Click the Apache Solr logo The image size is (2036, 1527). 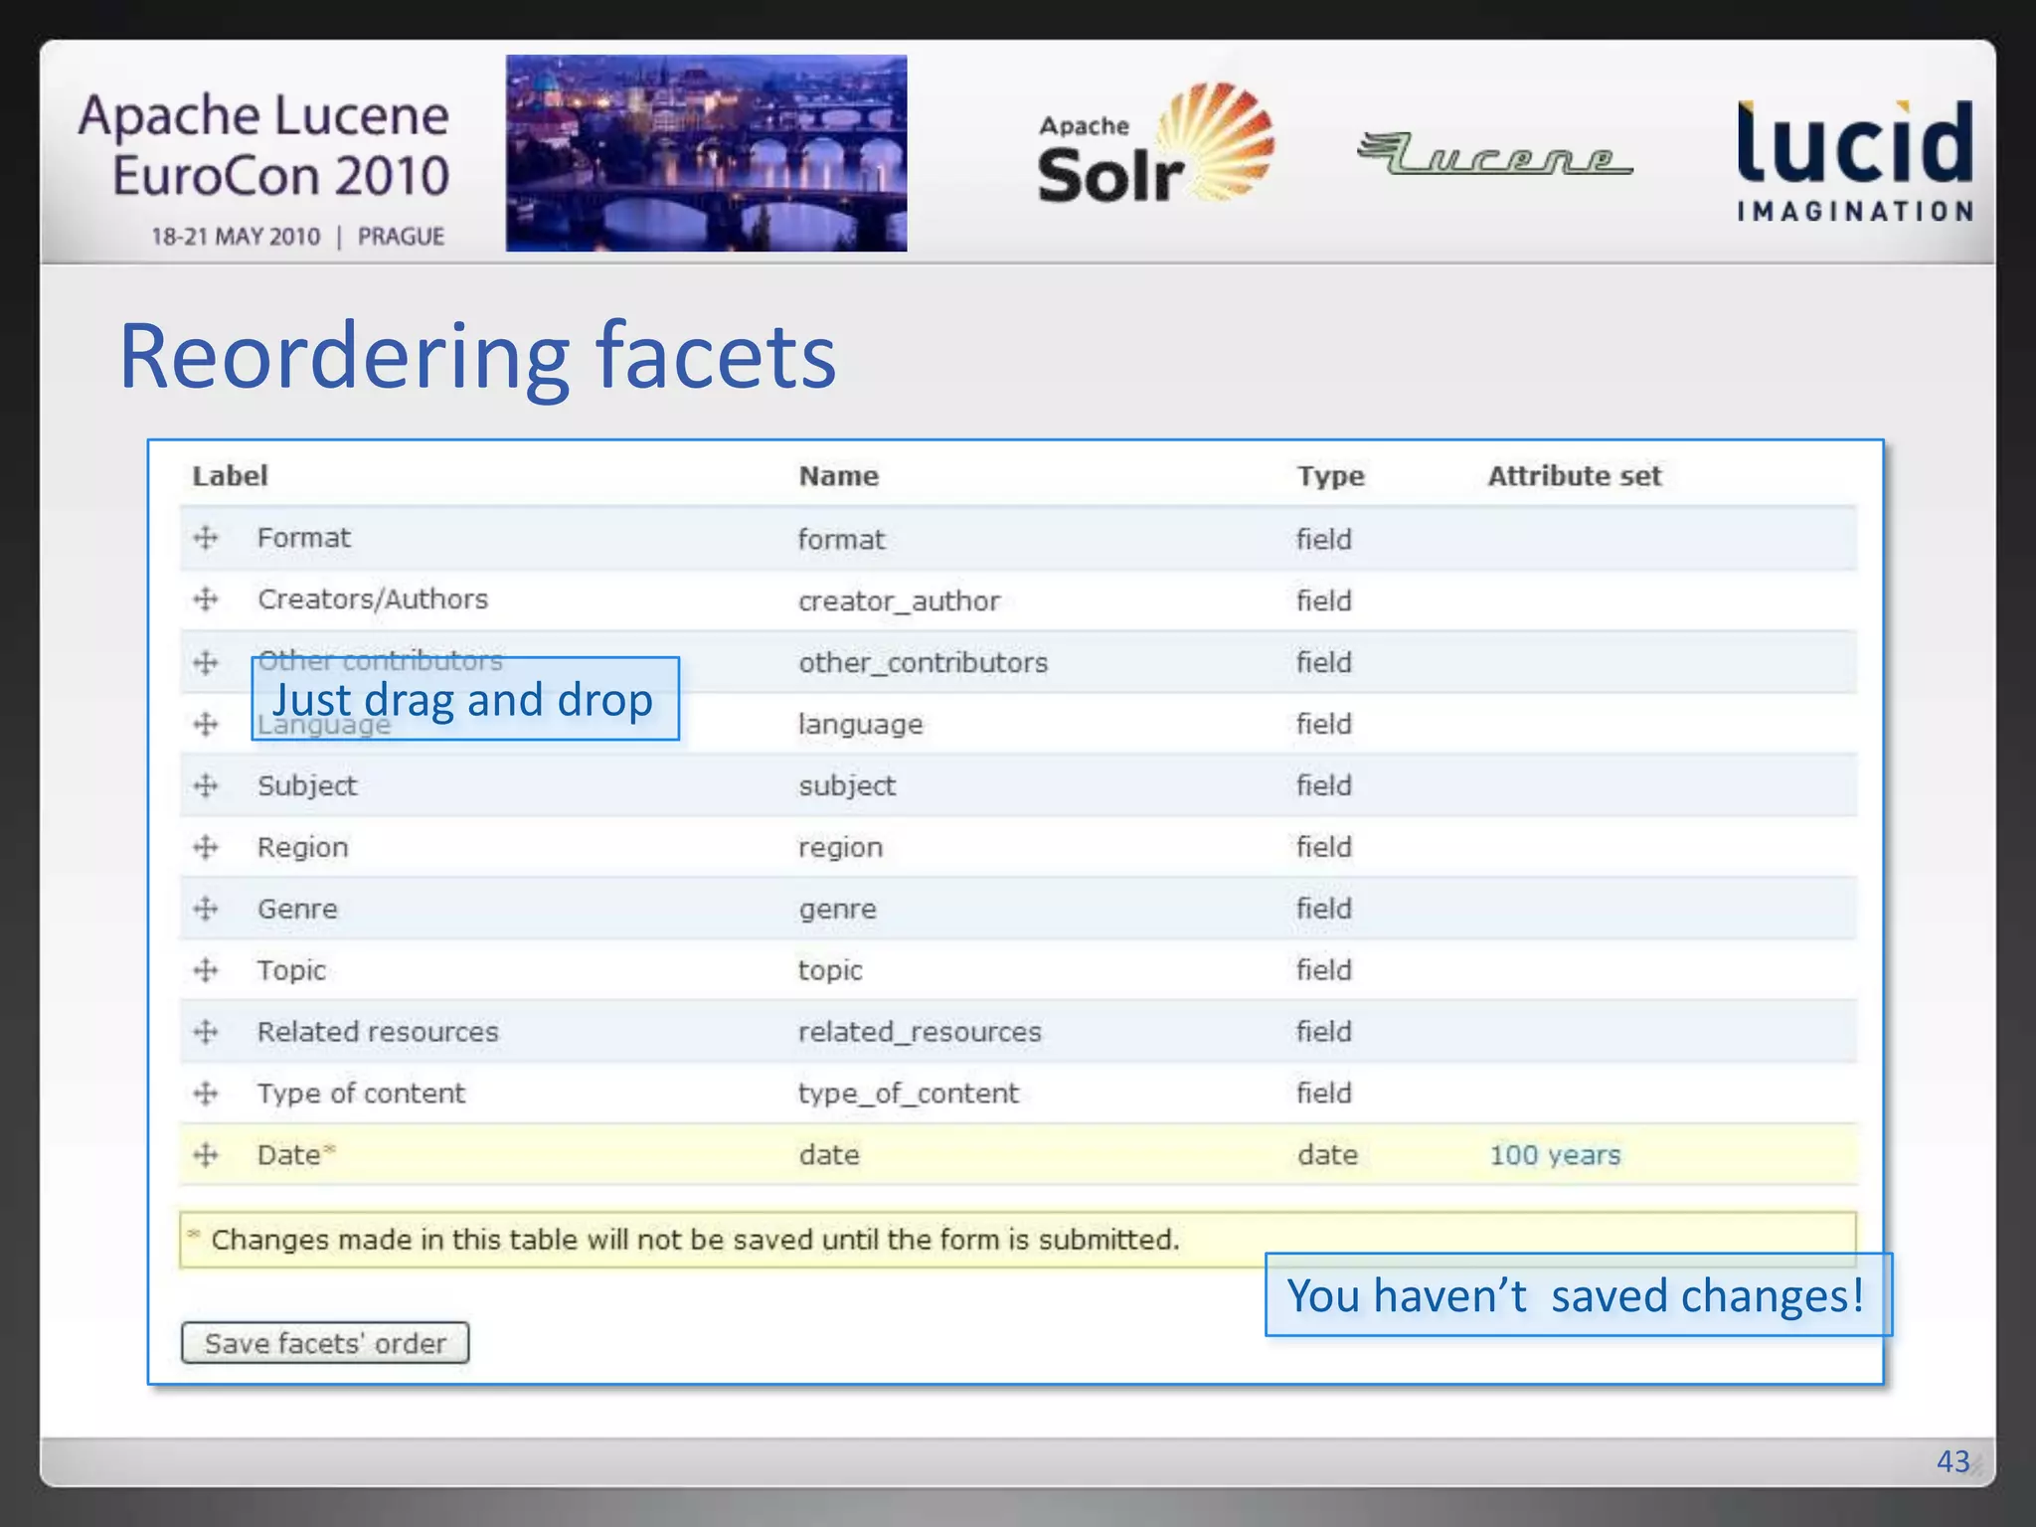click(x=1155, y=144)
